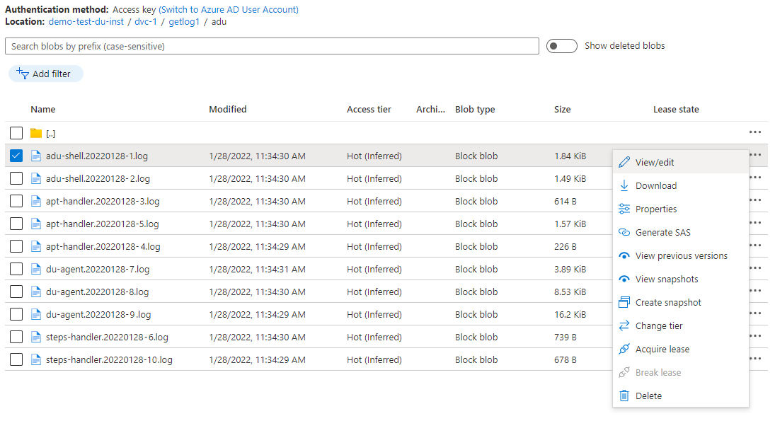Click the pencil View/edit icon
This screenshot has width=775, height=421.
click(624, 163)
